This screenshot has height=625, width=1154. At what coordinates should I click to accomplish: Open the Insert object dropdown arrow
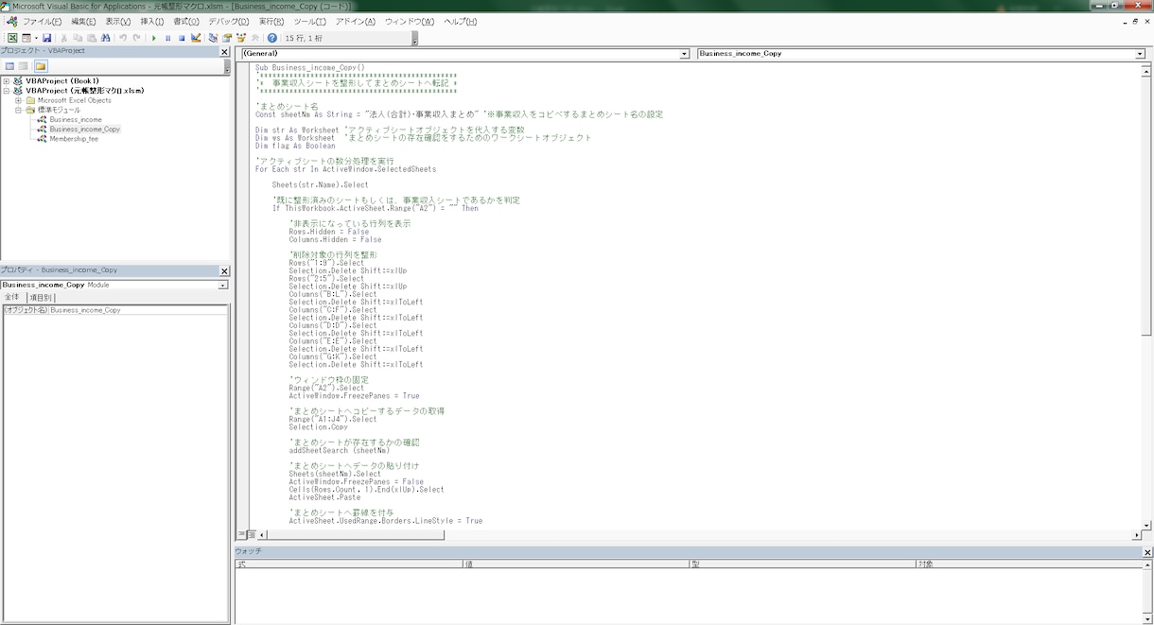[36, 38]
